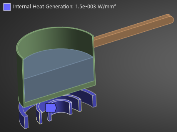
Task: Select the thin left cut wall of pan
Action: pyautogui.click(x=23, y=82)
